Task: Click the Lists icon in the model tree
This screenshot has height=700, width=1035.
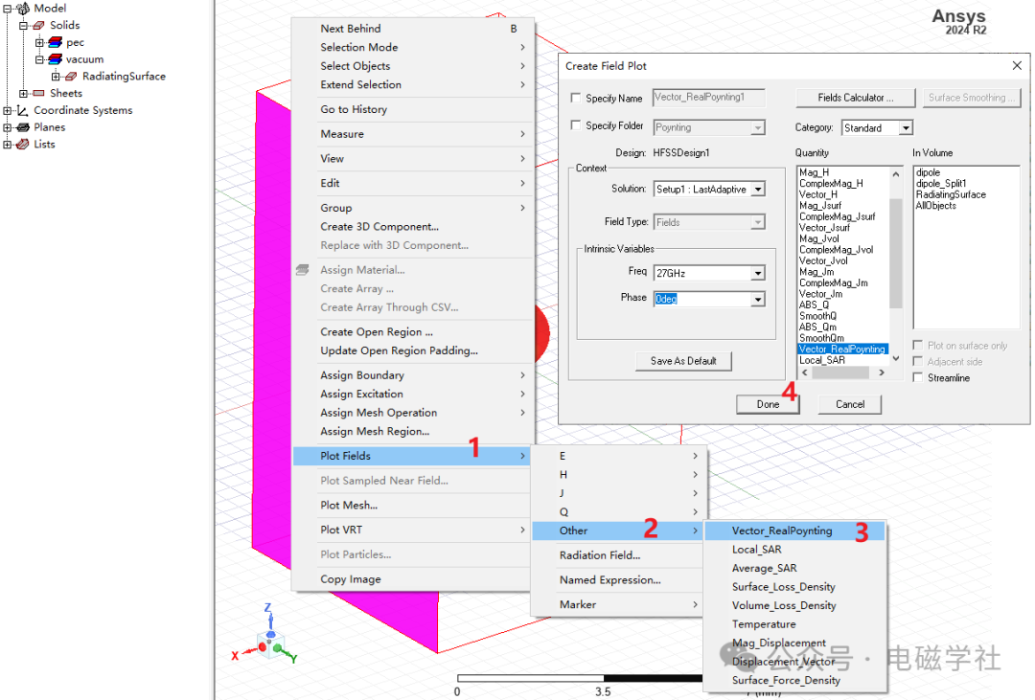Action: point(22,144)
